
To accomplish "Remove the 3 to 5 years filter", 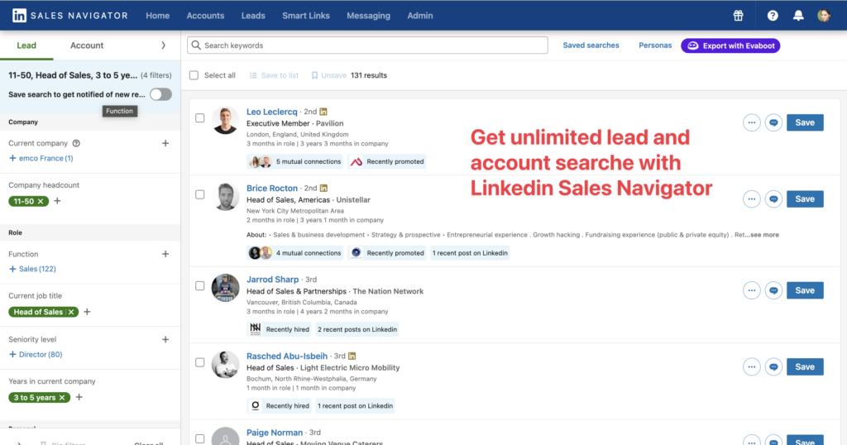I will (62, 398).
